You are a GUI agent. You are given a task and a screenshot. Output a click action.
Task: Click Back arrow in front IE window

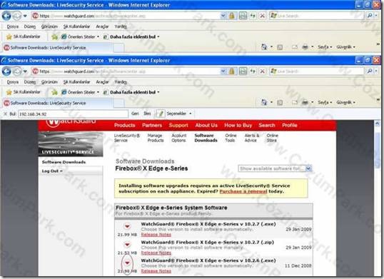pos(6,71)
